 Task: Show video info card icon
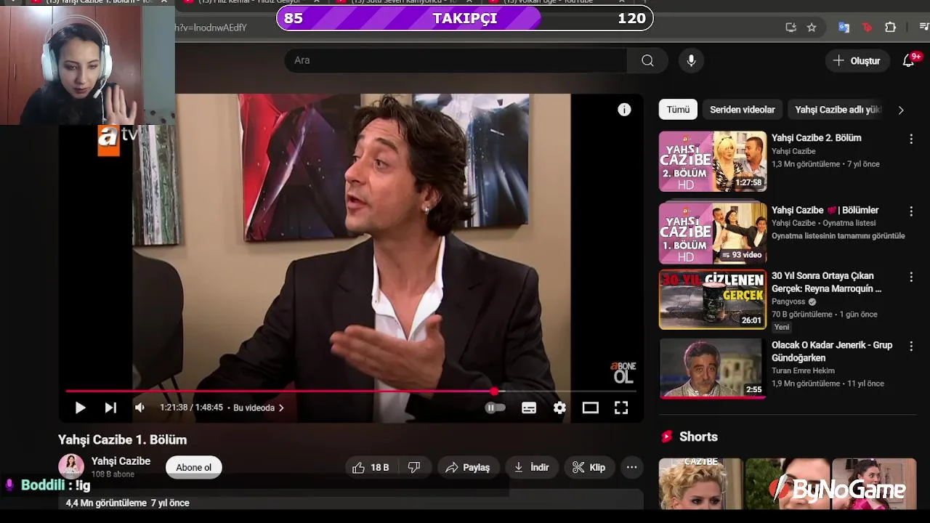coord(624,110)
